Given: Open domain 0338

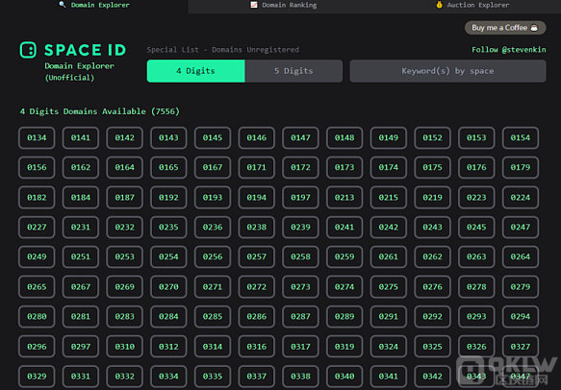Looking at the screenshot, I should (x=300, y=377).
